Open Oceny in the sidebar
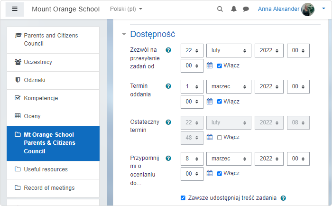 (53, 117)
